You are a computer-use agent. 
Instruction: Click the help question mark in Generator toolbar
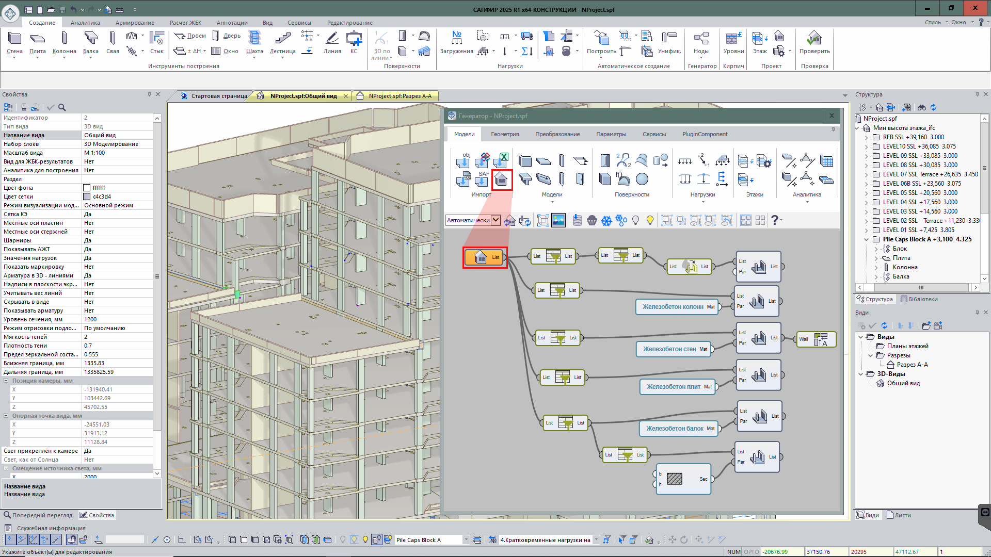(x=774, y=220)
